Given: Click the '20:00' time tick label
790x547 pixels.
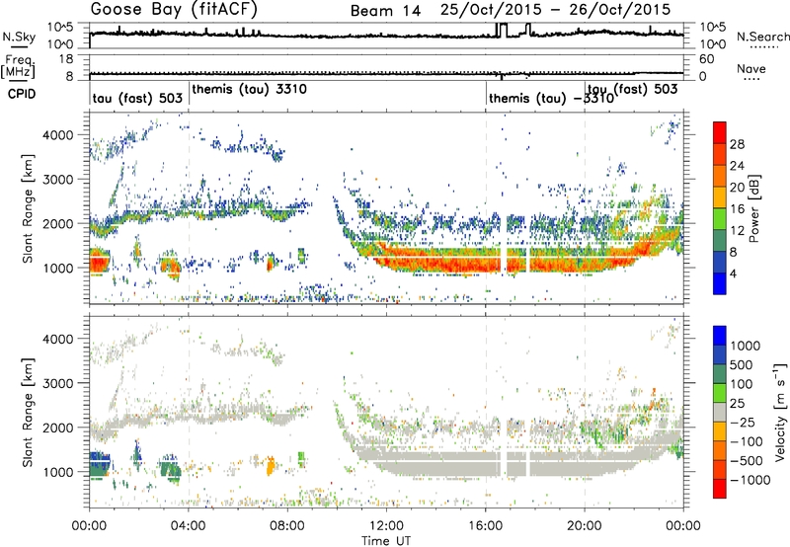Looking at the screenshot, I should tap(585, 526).
